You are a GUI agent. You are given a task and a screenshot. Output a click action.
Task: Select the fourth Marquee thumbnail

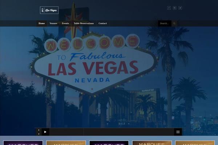point(152,143)
